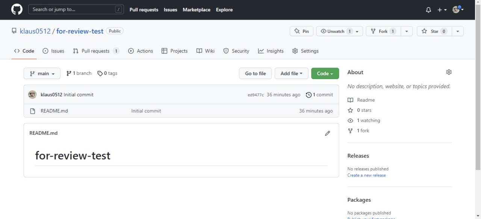The height and width of the screenshot is (219, 481).
Task: Open the Add file dropdown
Action: click(292, 73)
